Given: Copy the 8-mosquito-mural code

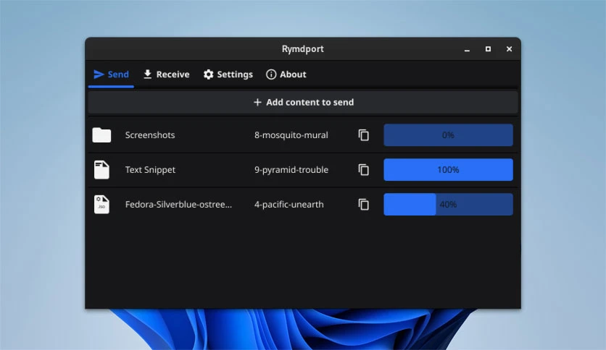Looking at the screenshot, I should coord(364,135).
